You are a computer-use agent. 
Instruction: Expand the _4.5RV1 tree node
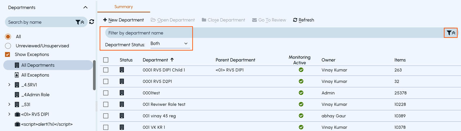click(9, 85)
